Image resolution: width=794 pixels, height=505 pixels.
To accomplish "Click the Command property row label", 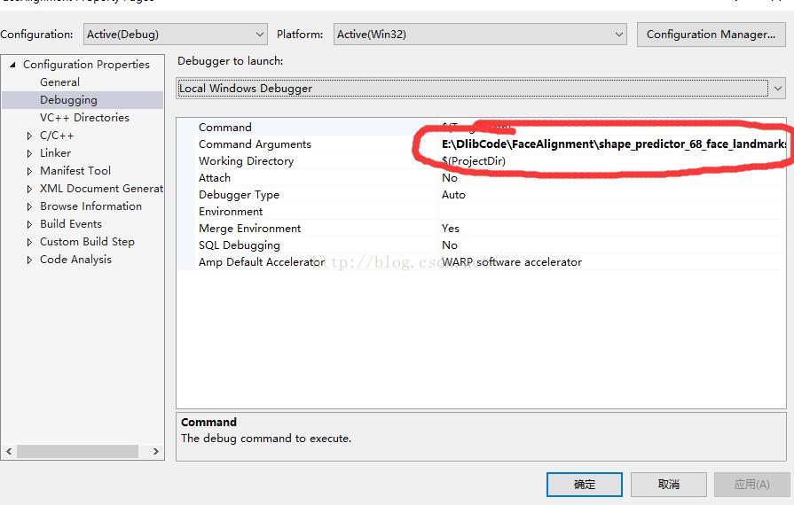I will [224, 127].
